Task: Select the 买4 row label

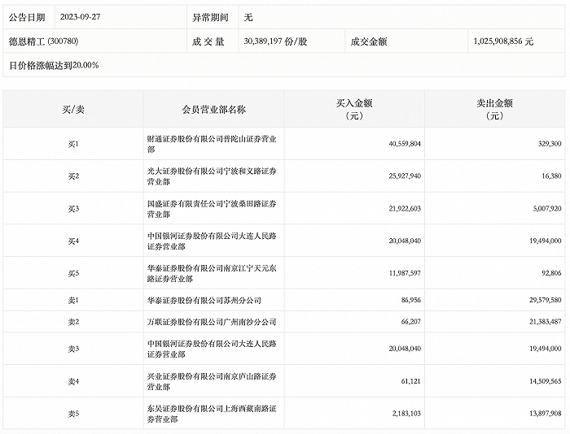Action: [x=73, y=241]
